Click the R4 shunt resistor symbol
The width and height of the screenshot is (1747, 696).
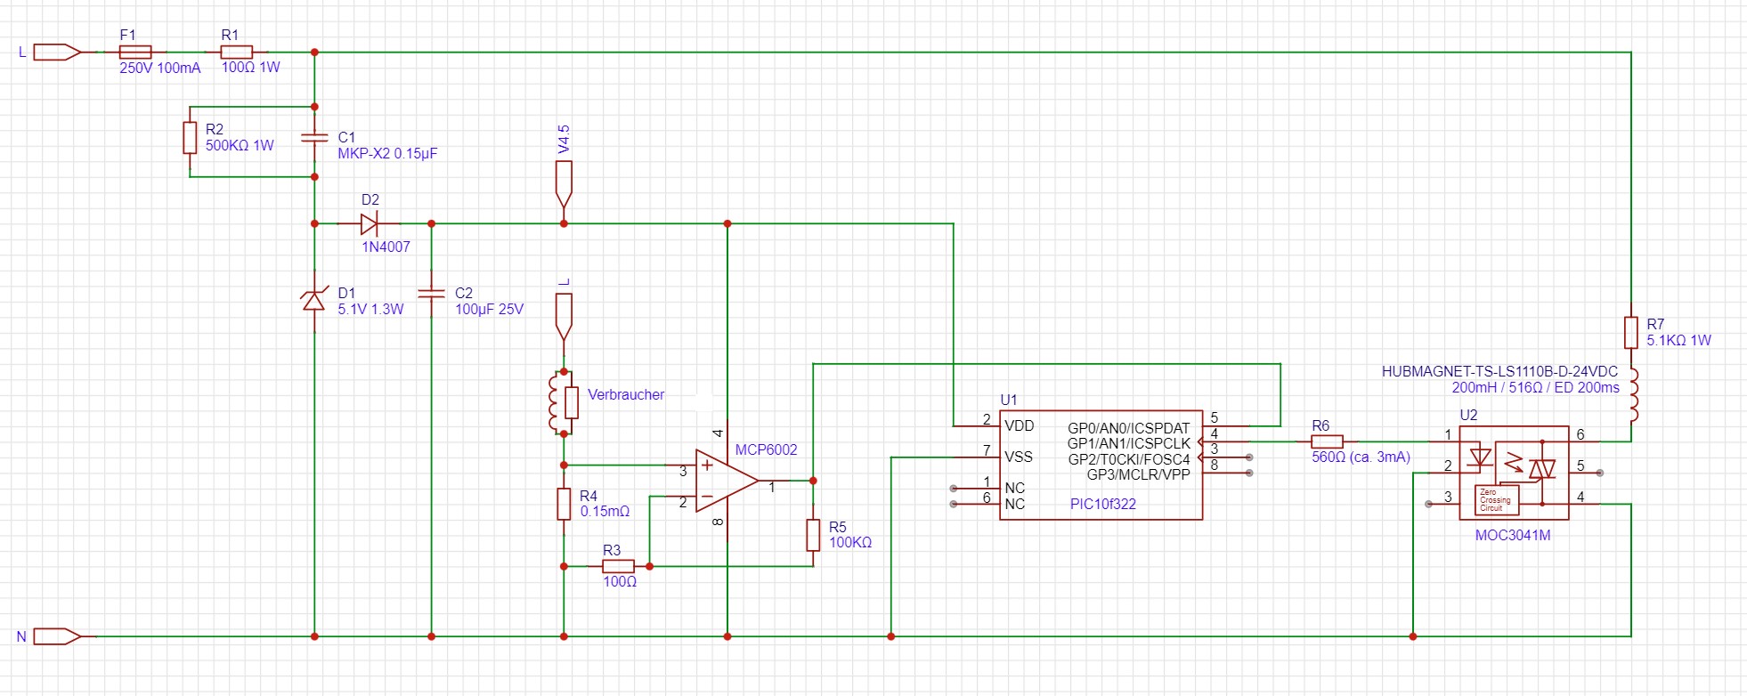pos(564,504)
